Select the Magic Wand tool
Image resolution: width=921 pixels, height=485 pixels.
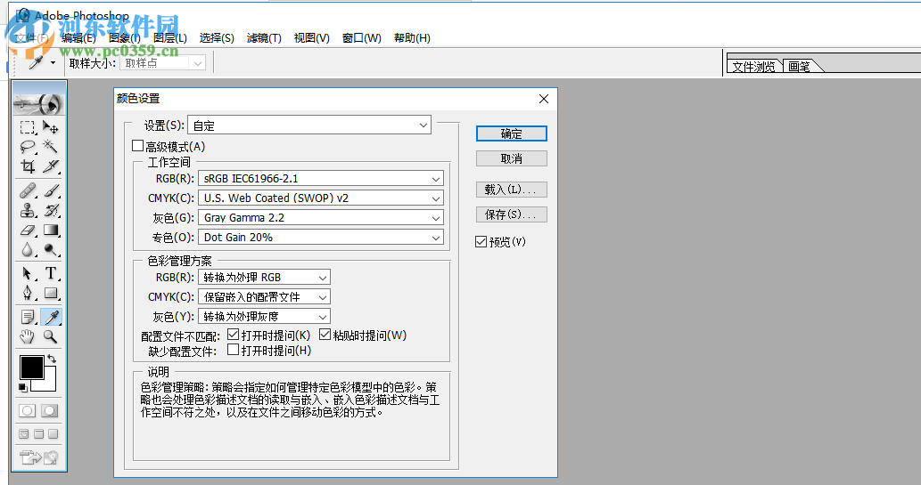(51, 147)
